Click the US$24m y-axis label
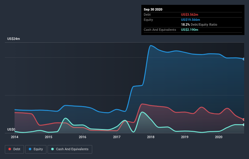This screenshot has height=159, width=249. [x=14, y=39]
